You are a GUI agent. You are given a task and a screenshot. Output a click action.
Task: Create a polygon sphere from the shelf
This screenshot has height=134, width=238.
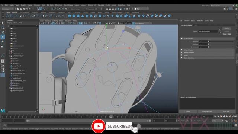[70, 16]
